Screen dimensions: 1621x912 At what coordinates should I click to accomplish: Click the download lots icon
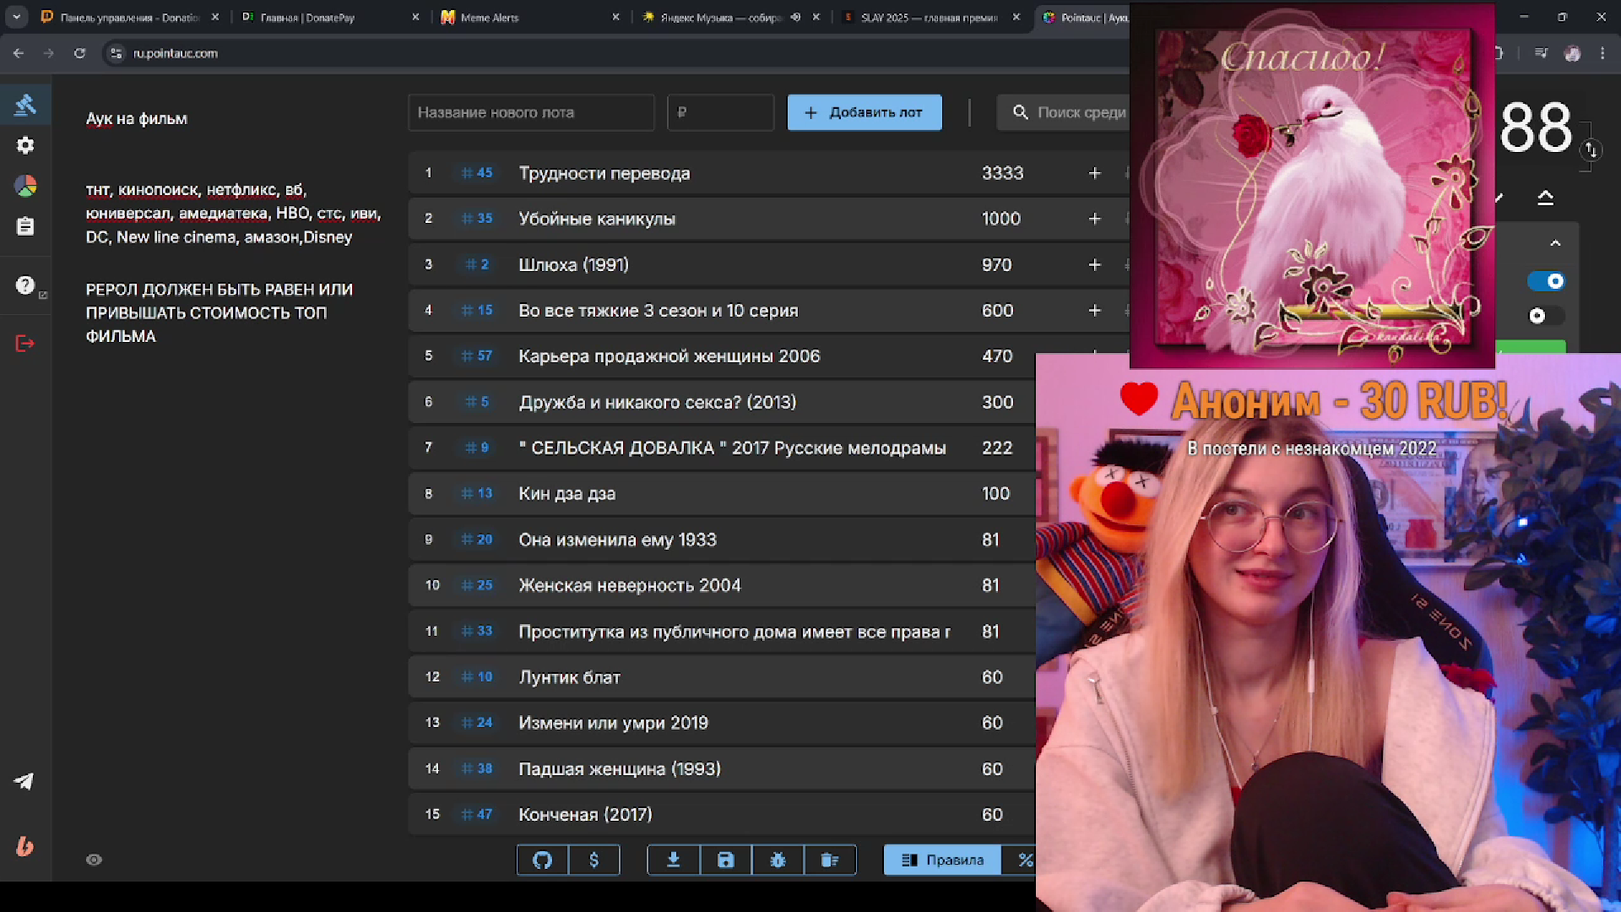click(673, 860)
